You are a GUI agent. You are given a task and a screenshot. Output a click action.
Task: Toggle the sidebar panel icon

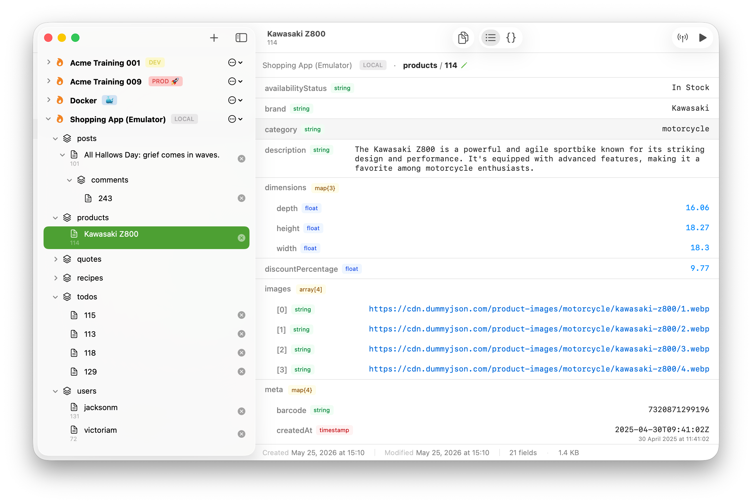(241, 38)
